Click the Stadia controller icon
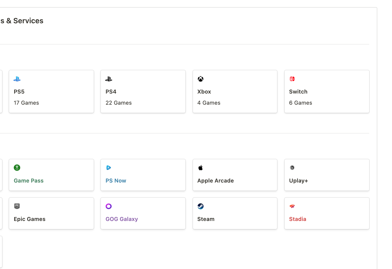This screenshot has height=269, width=392. [x=292, y=206]
